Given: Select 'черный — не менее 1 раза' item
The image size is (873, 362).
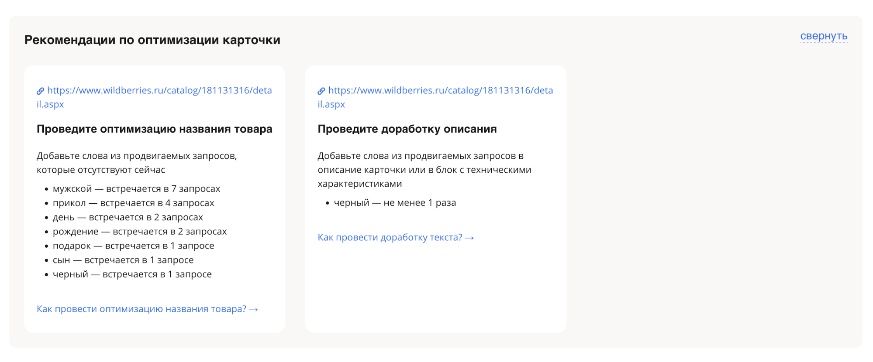Looking at the screenshot, I should click(x=394, y=203).
